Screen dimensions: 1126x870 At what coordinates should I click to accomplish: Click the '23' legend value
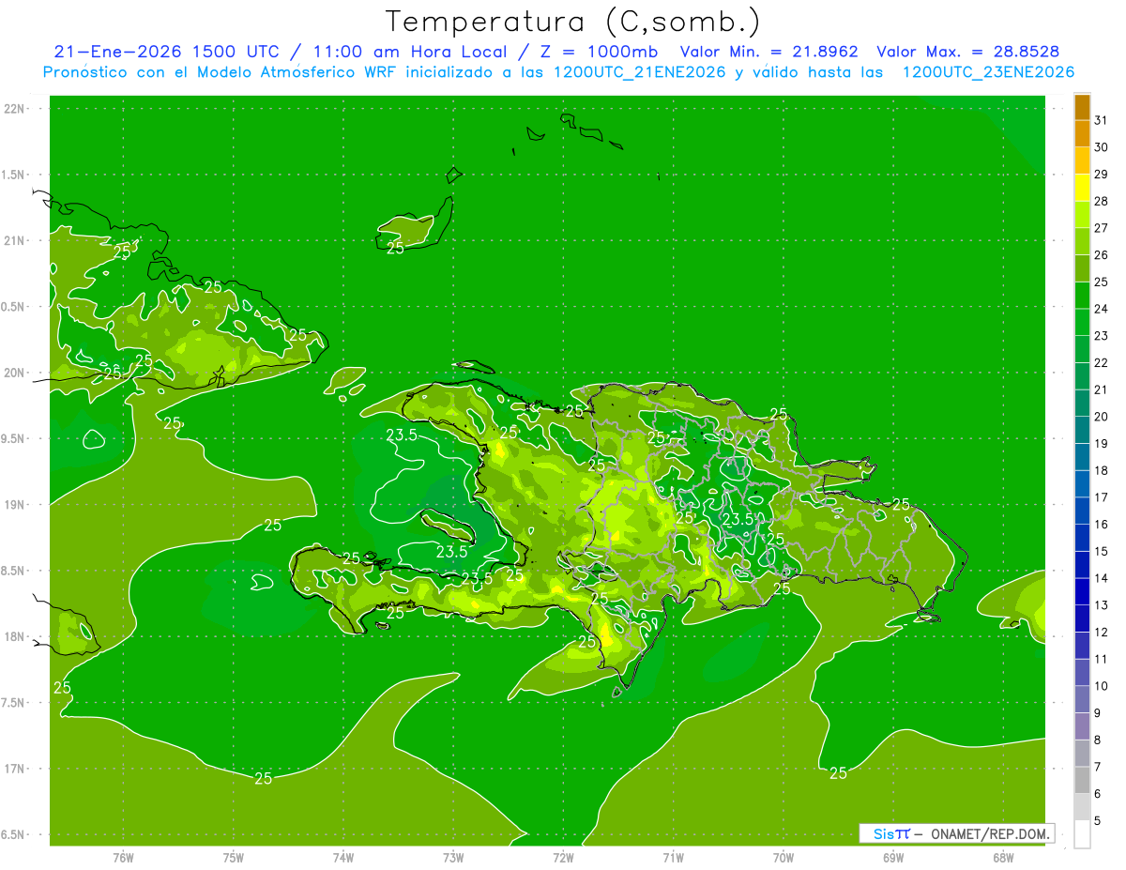(x=1102, y=336)
